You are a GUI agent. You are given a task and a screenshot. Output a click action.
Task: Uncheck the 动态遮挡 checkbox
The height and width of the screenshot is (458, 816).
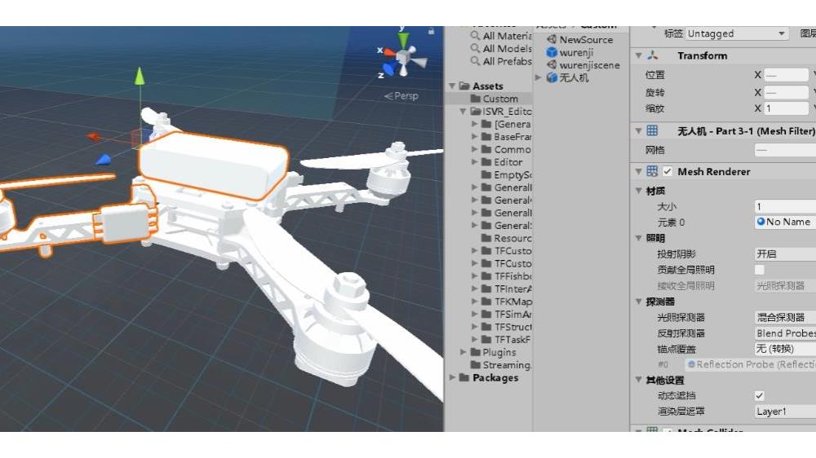760,395
